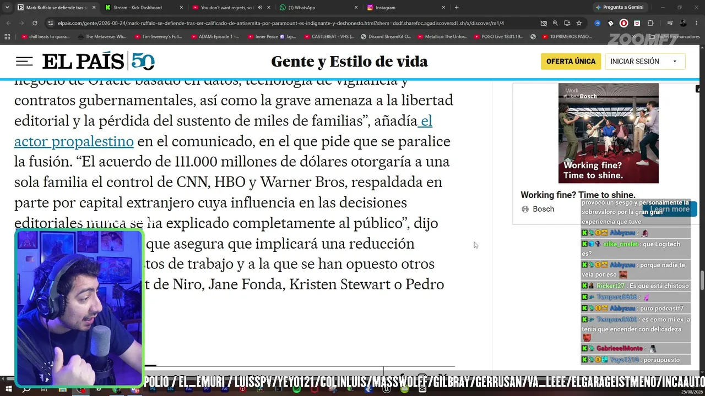Open the 'ADAM: Episode 1' bookmark
The width and height of the screenshot is (705, 396).
[214, 37]
